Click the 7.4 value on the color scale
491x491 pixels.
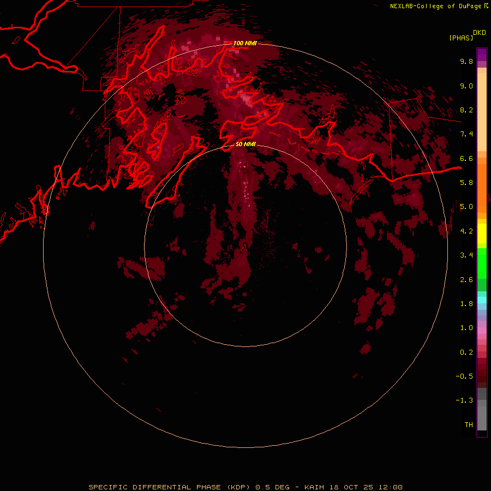(x=466, y=134)
